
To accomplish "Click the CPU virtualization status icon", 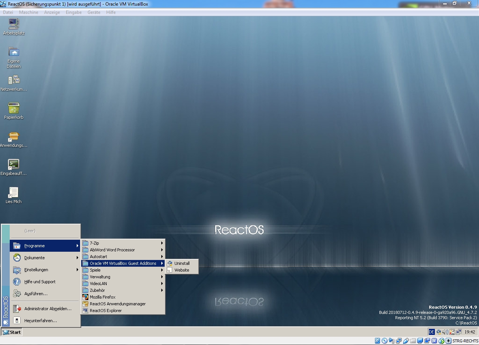I will click(434, 341).
